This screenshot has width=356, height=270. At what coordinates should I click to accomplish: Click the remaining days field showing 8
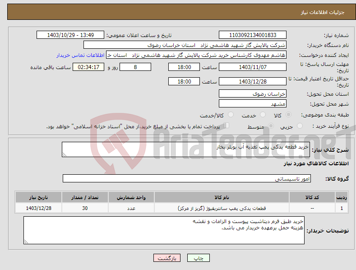click(135, 67)
